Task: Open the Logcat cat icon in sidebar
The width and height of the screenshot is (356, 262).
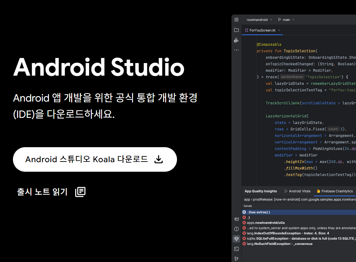Action: pos(236,219)
